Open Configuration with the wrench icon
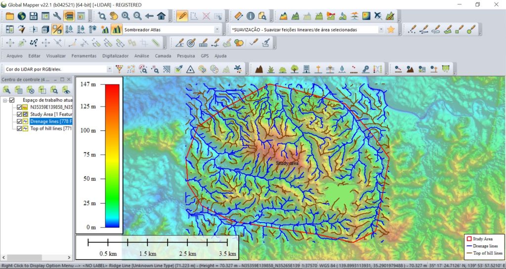The width and height of the screenshot is (506, 269). tap(57, 16)
